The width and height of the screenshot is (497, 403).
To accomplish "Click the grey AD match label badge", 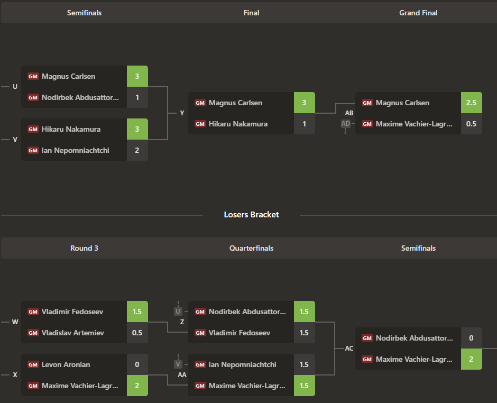I will pyautogui.click(x=345, y=124).
